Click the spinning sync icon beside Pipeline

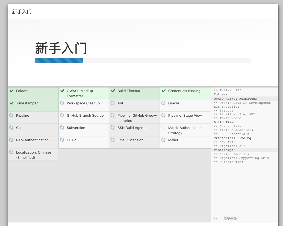[11, 115]
